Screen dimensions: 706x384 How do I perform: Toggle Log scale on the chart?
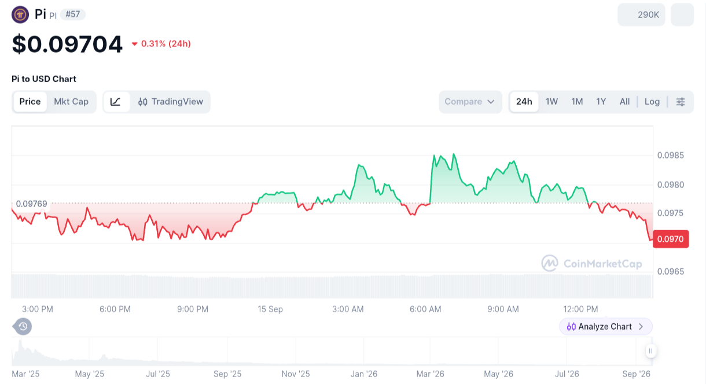652,102
